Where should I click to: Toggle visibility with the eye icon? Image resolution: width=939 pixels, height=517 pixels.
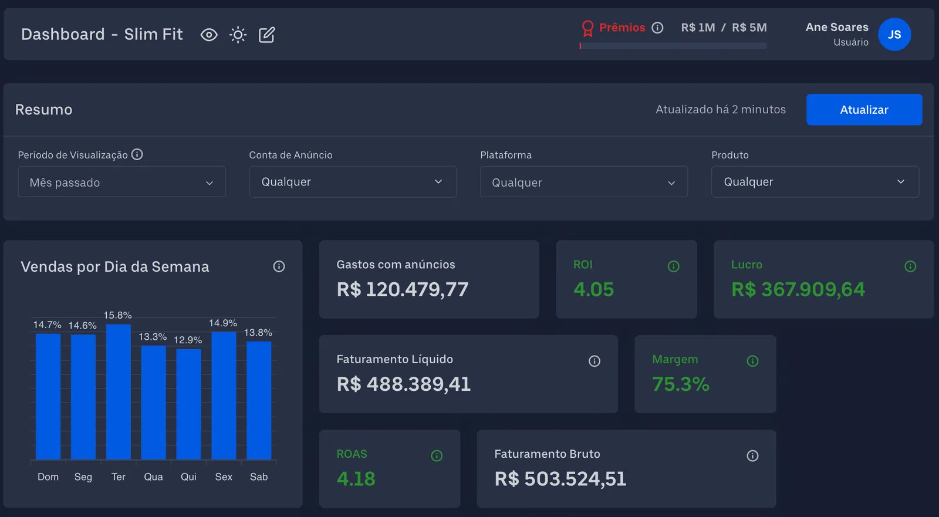point(209,35)
